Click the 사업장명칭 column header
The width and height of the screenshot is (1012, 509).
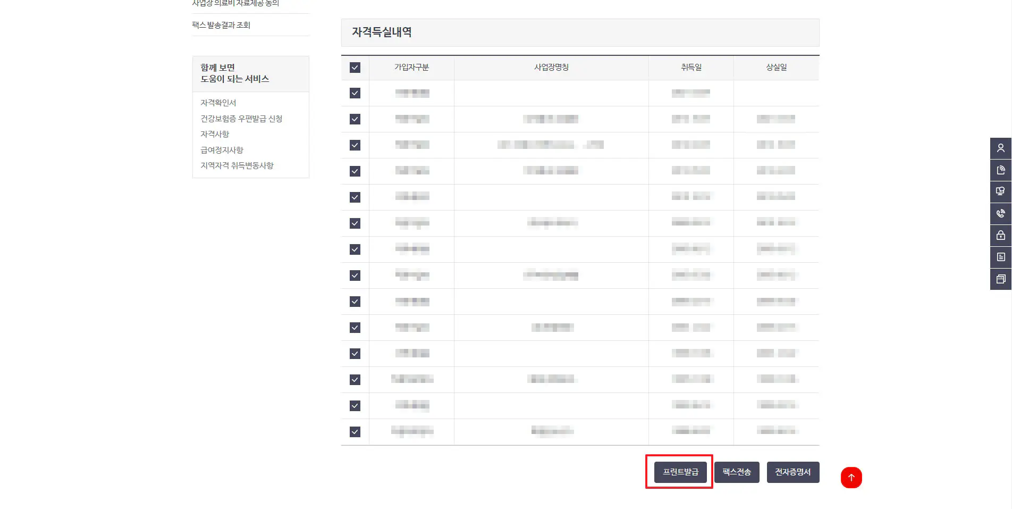pyautogui.click(x=551, y=68)
